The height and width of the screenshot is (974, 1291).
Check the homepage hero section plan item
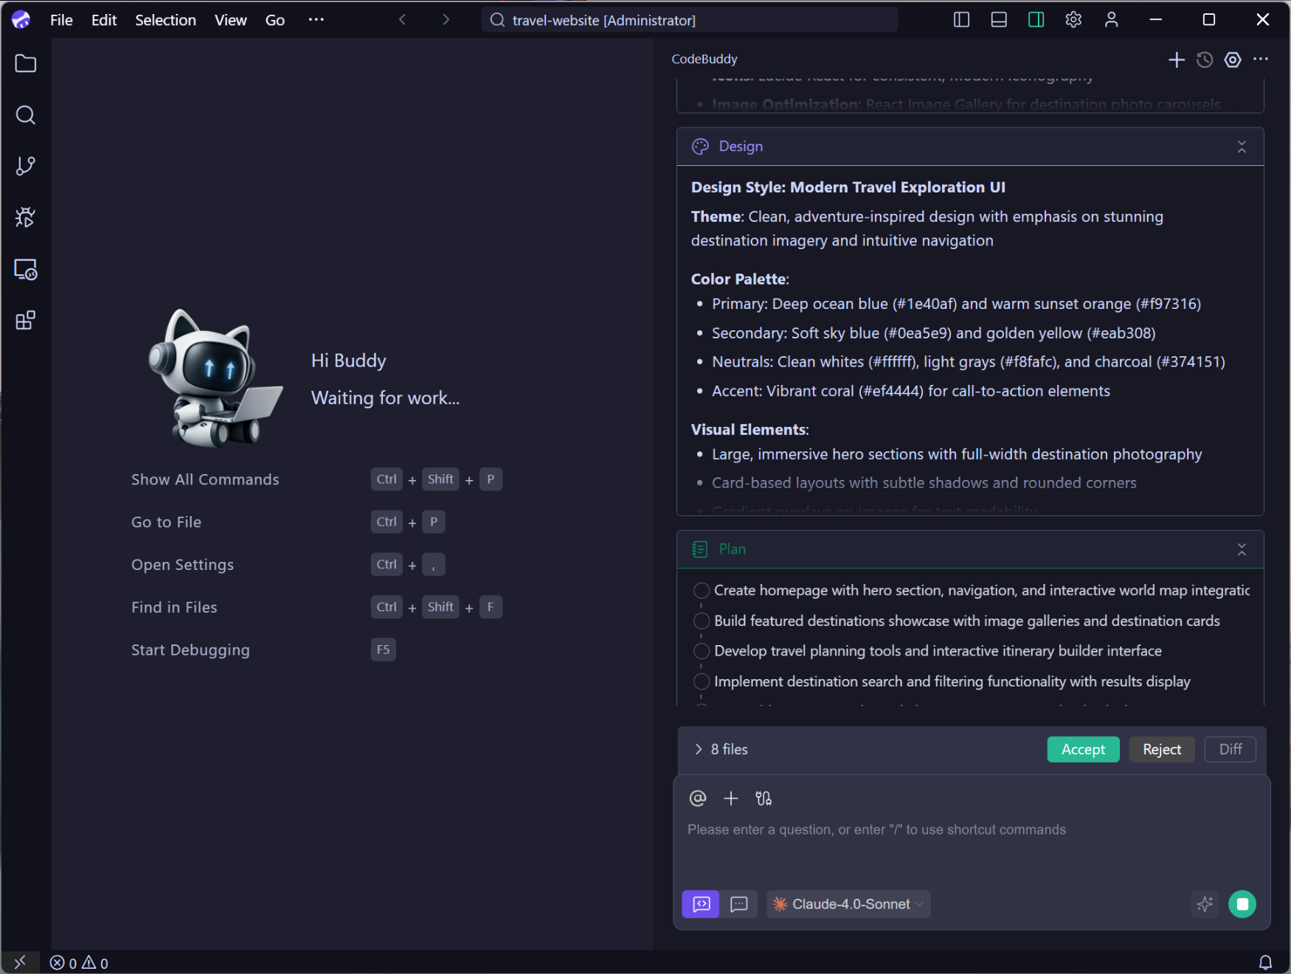(700, 591)
